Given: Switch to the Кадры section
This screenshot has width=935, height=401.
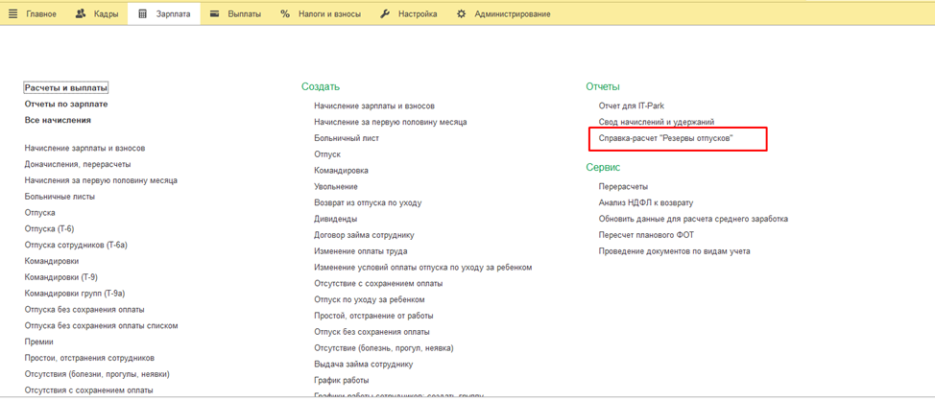Looking at the screenshot, I should coord(106,13).
